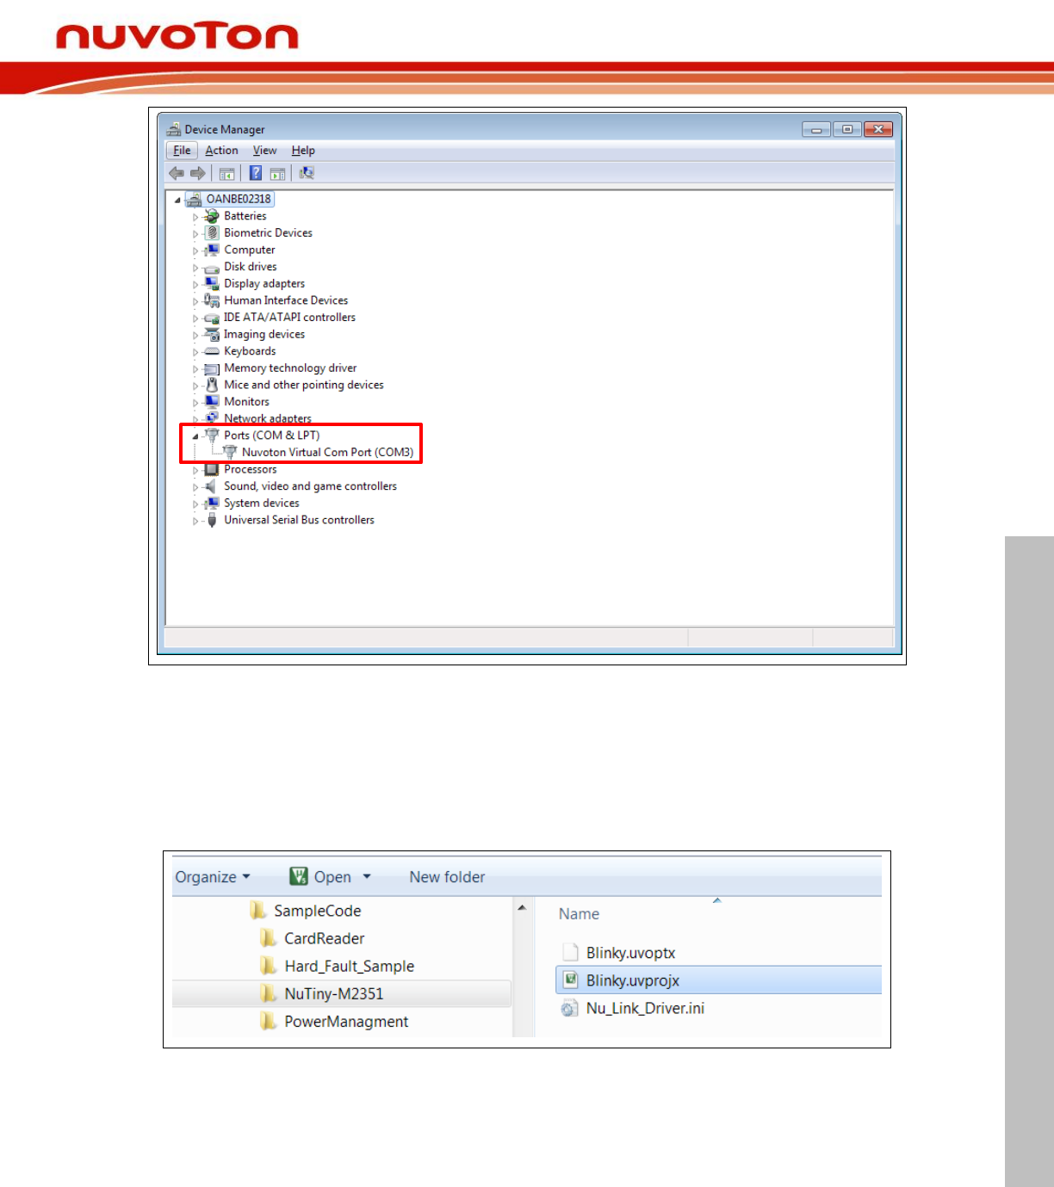The image size is (1054, 1187).
Task: Select the Imaging devices label
Action: pyautogui.click(x=264, y=334)
